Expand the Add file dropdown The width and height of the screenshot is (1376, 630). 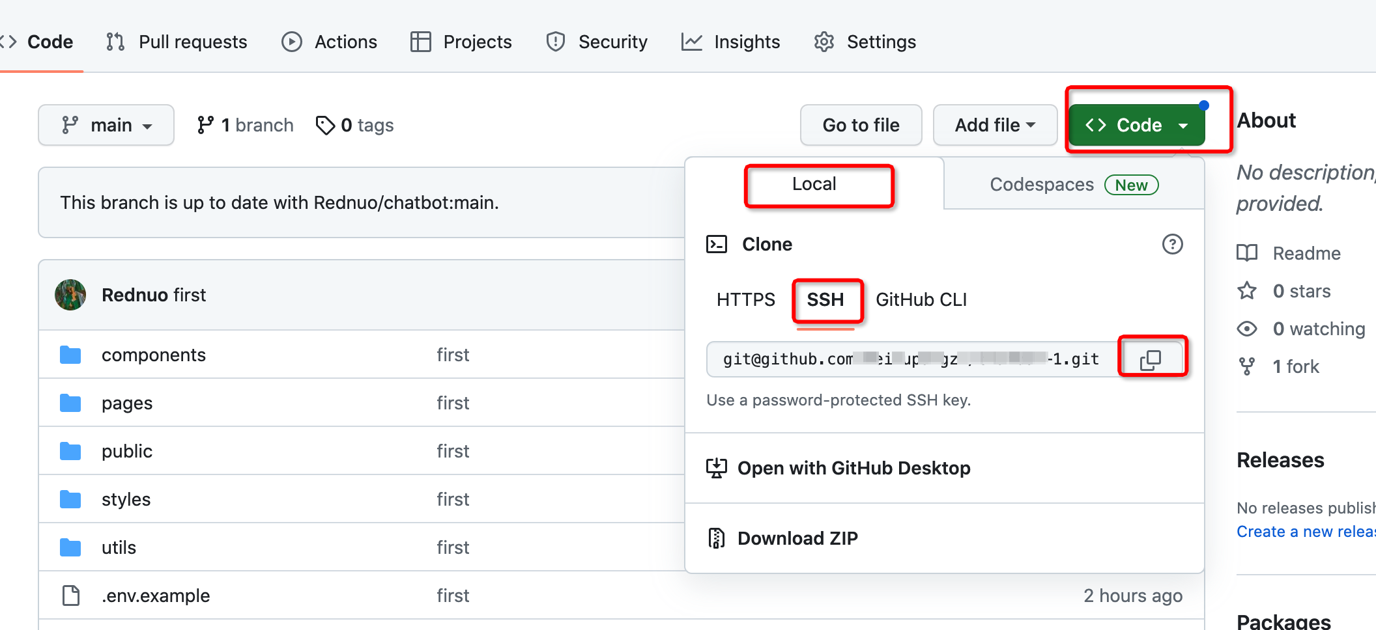pyautogui.click(x=995, y=125)
